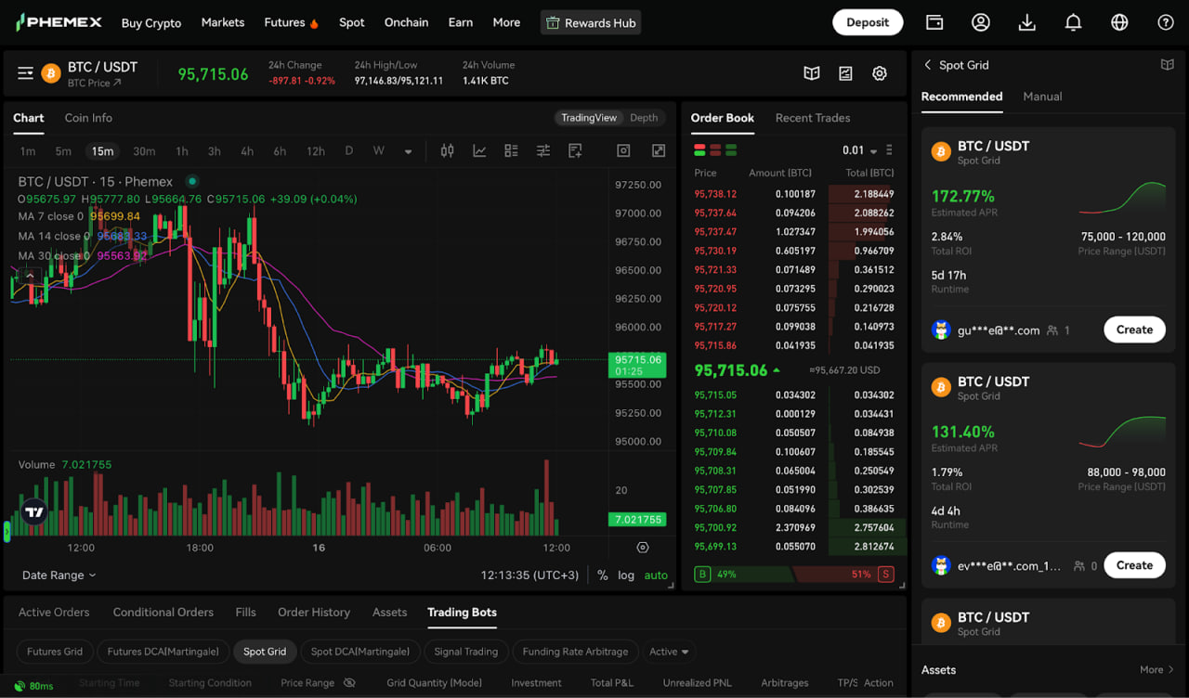Open the Manual tab in Spot Grid
The width and height of the screenshot is (1189, 698).
(1042, 97)
